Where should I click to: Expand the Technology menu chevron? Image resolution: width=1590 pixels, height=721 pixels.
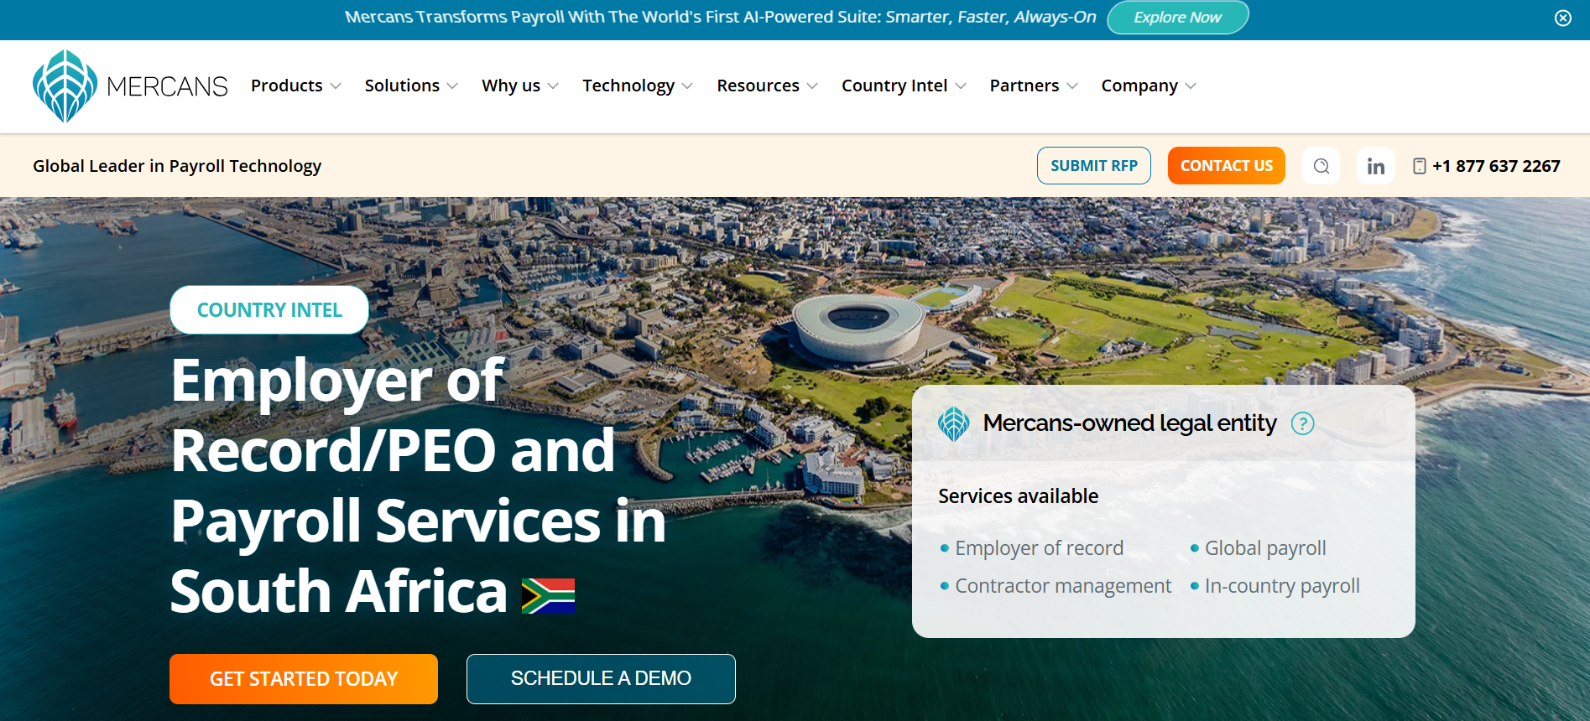[x=687, y=86]
